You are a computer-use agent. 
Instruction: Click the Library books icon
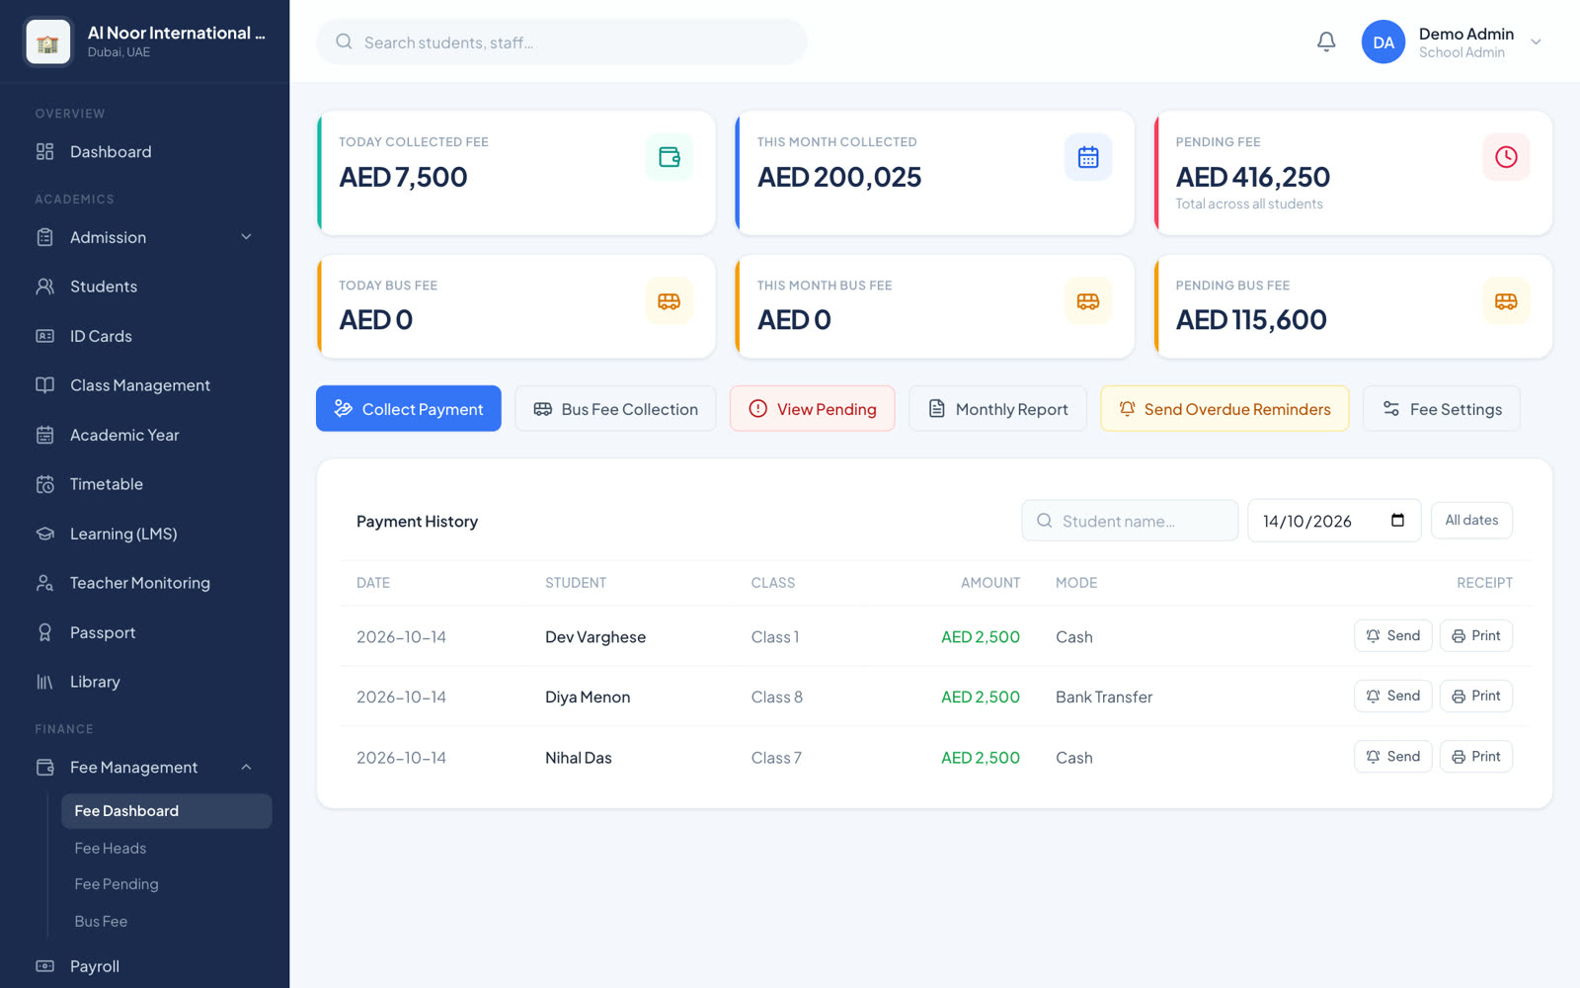pyautogui.click(x=45, y=682)
